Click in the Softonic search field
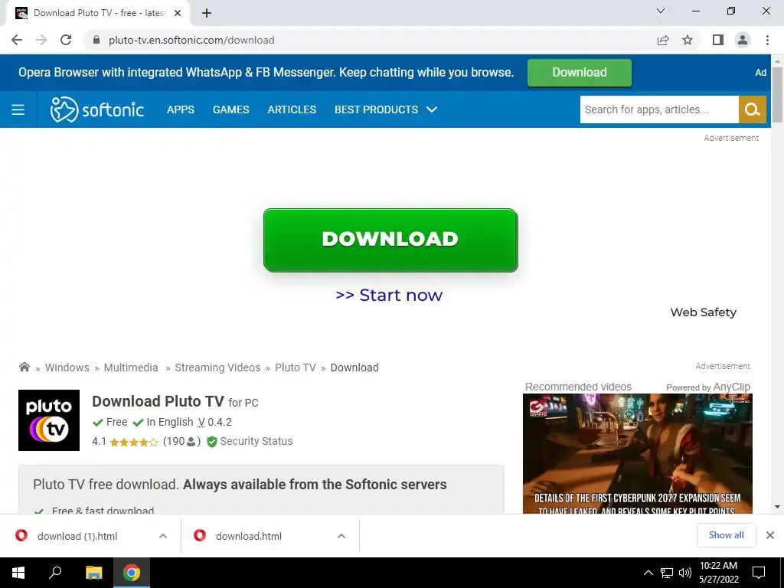 tap(659, 109)
